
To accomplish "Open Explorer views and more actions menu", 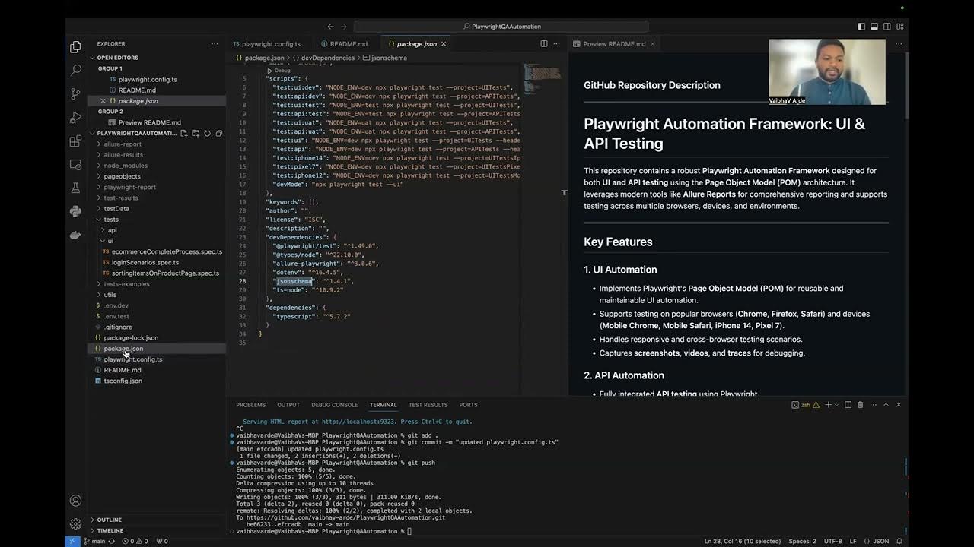I will [215, 44].
